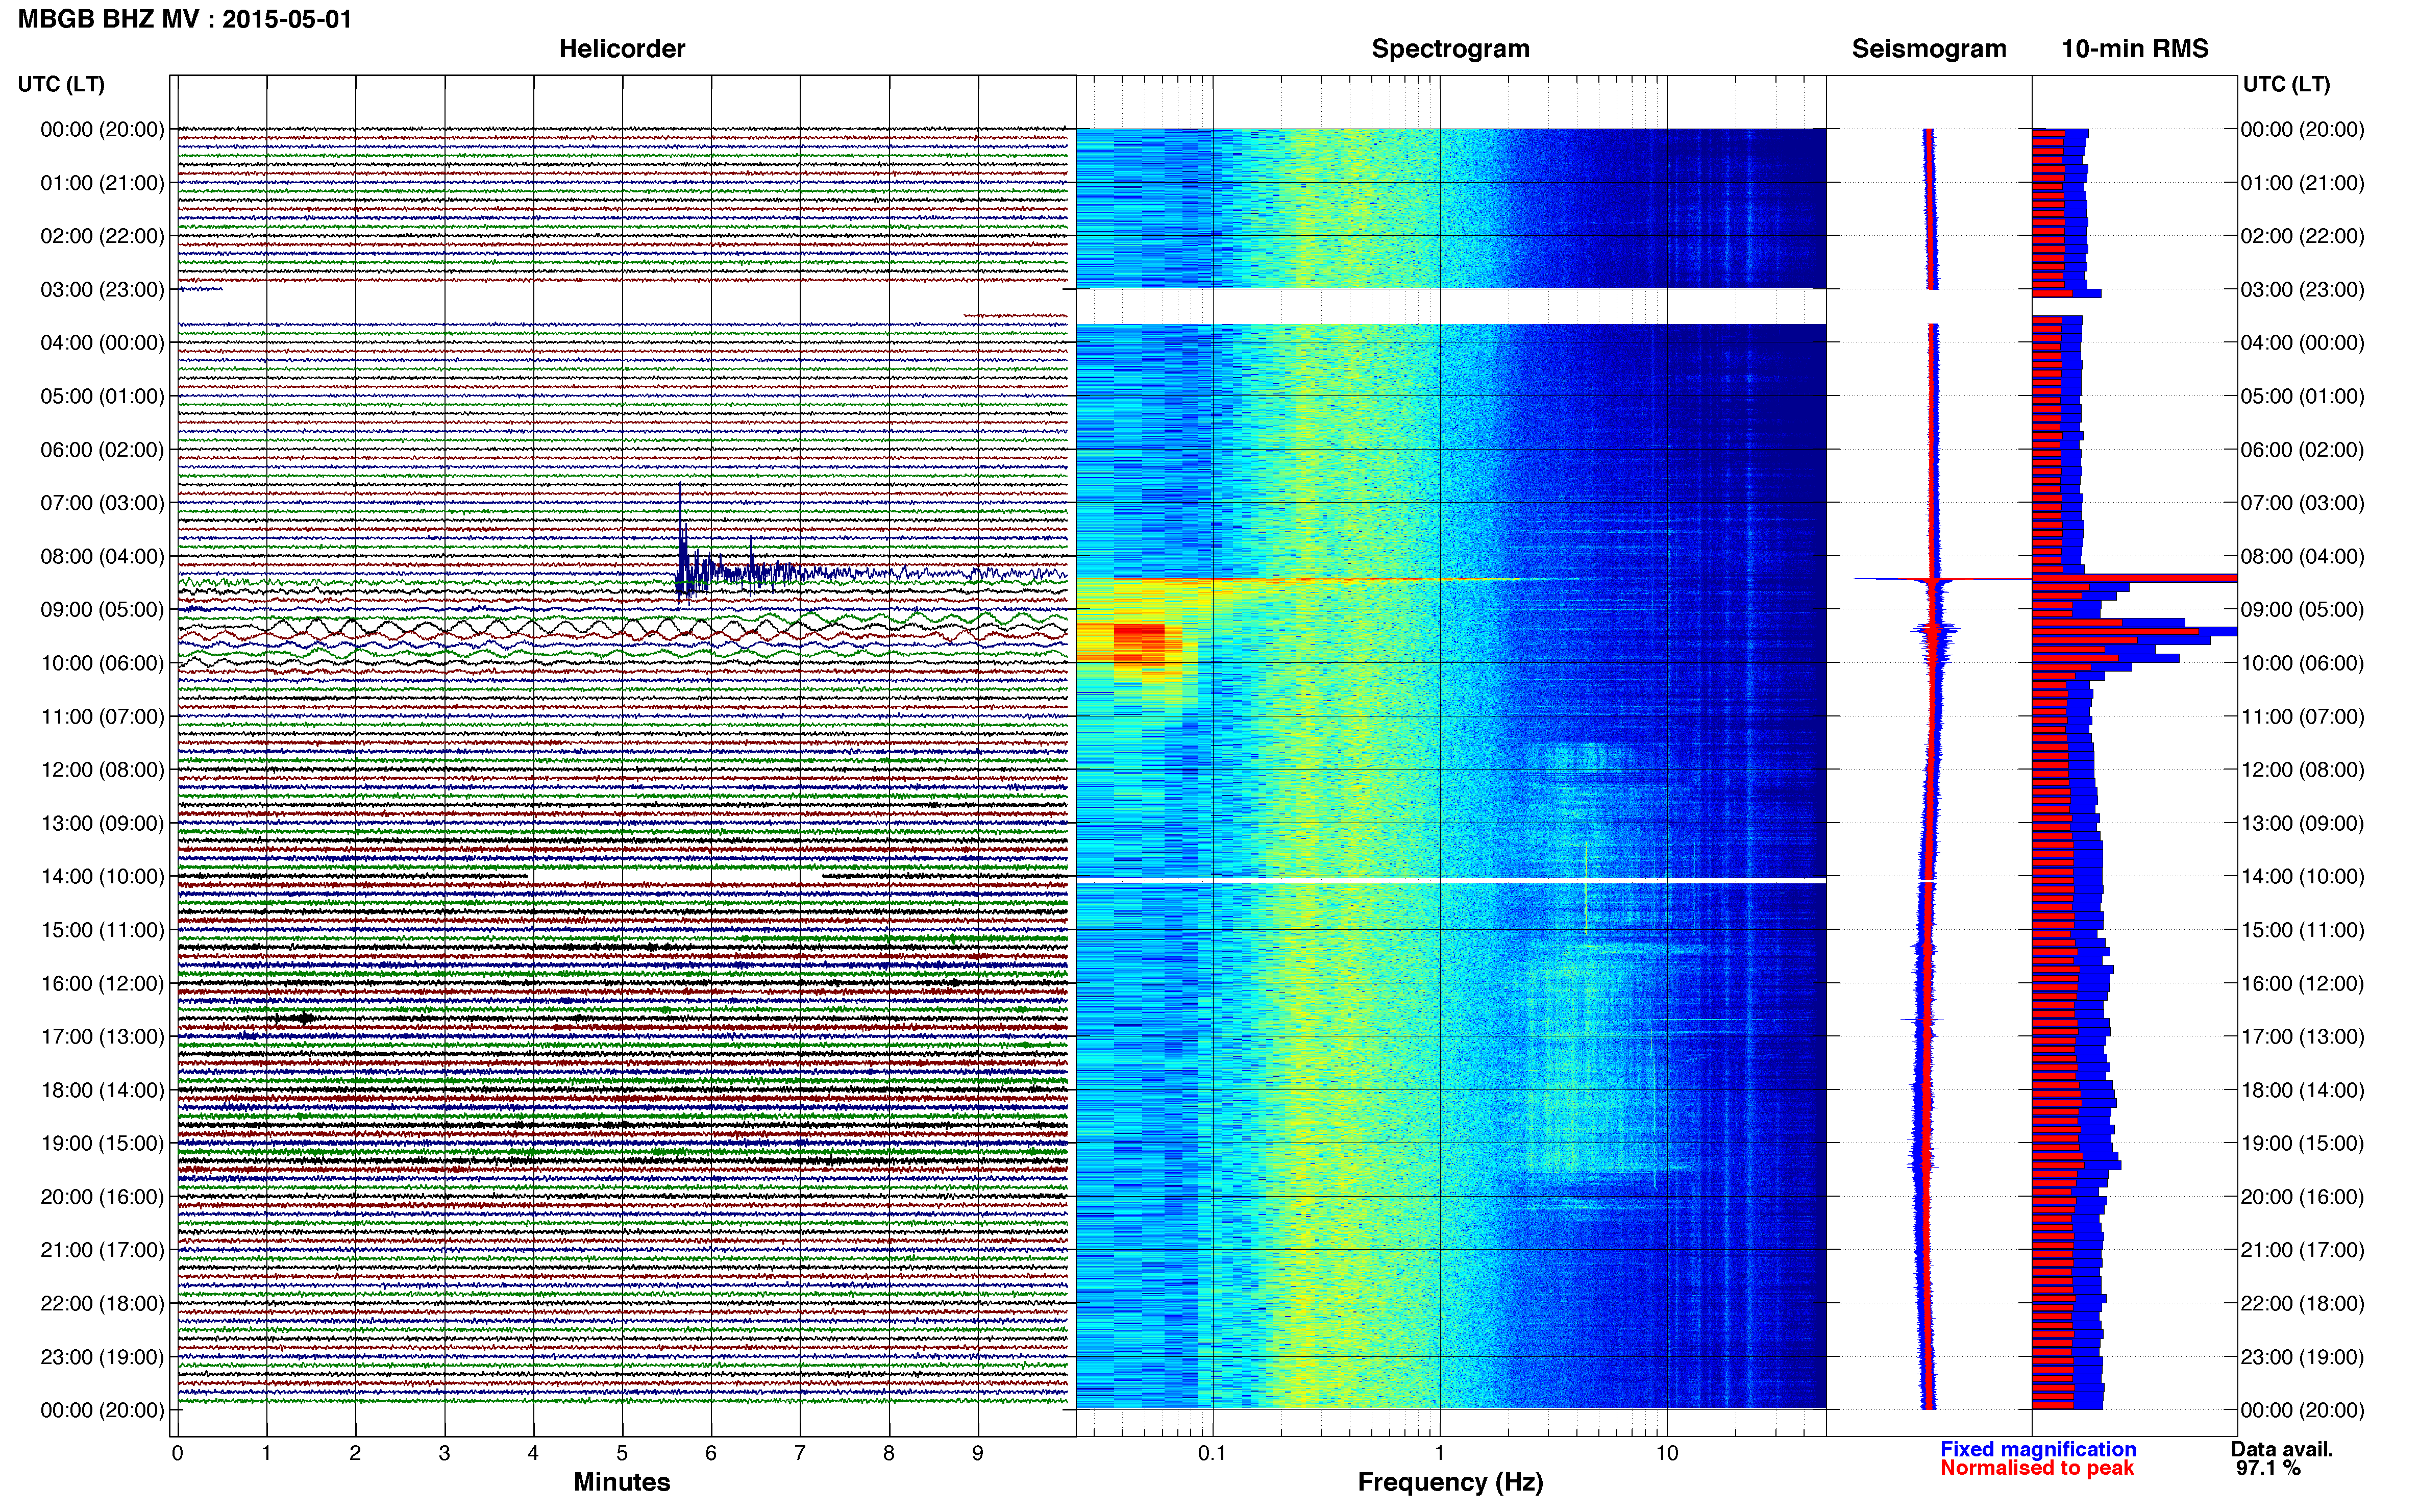Click the tallest RMS bar near 09:30

click(x=2134, y=632)
